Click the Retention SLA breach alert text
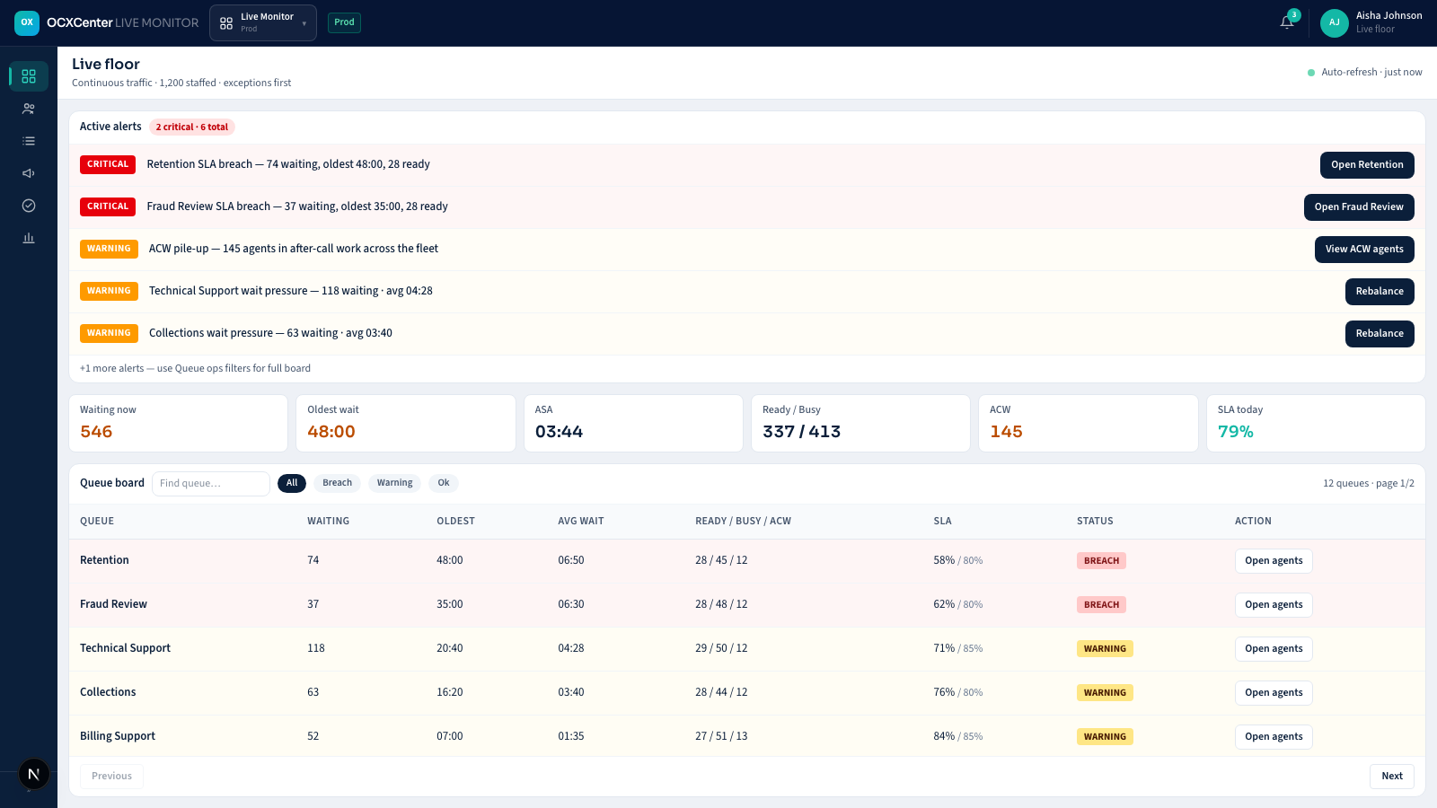 coord(288,164)
